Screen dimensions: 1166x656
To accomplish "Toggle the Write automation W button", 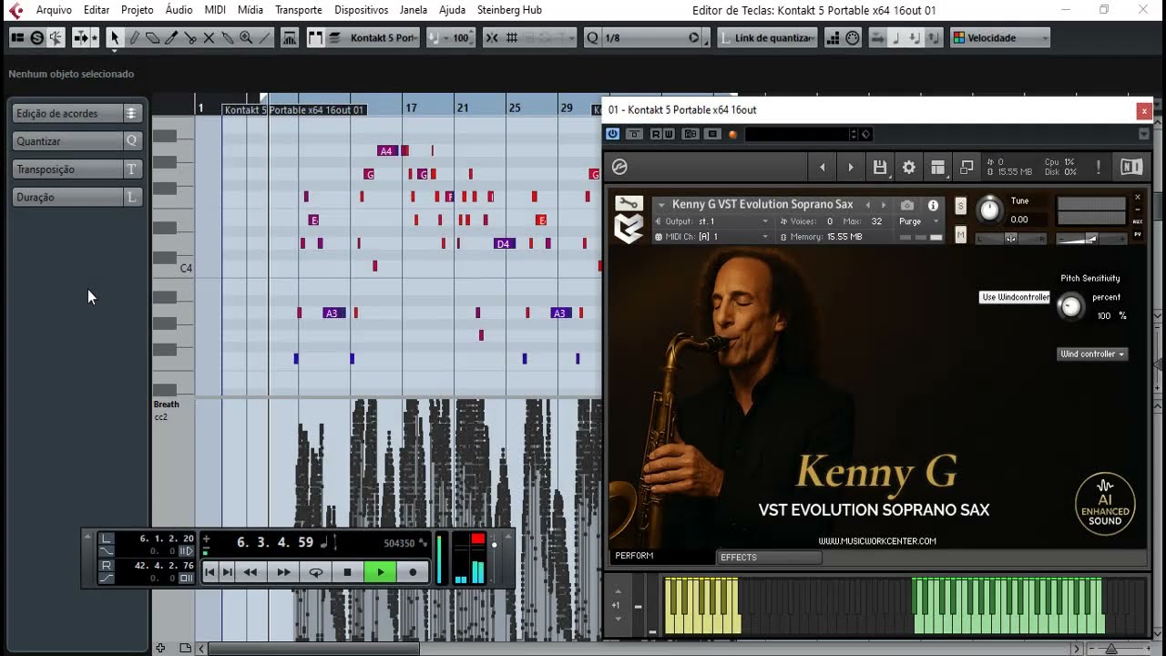I will point(669,134).
